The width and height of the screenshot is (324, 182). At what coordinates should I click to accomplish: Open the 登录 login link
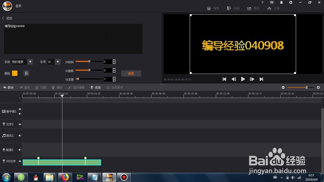[18, 6]
